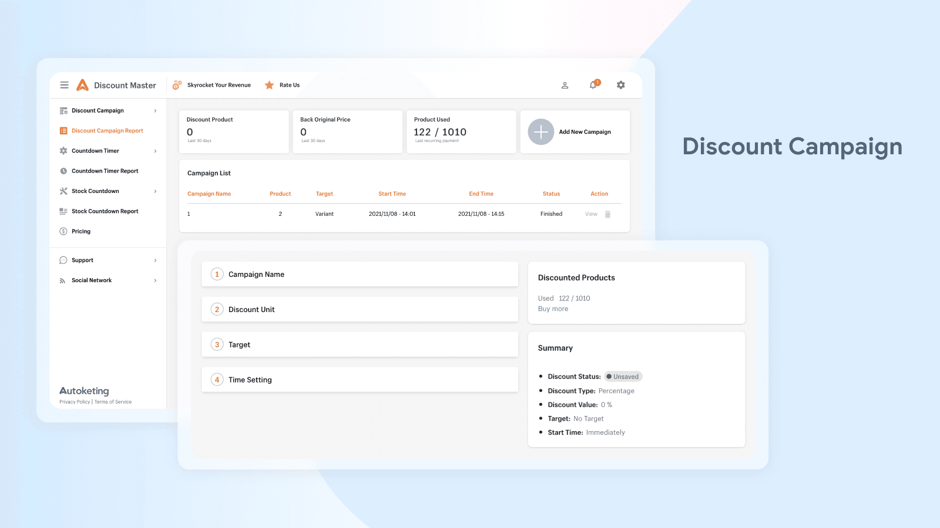Open the Privacy Policy link
Image resolution: width=940 pixels, height=528 pixels.
click(75, 402)
